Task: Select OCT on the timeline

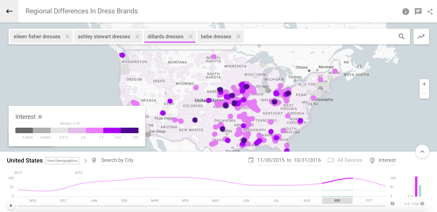Action: pyautogui.click(x=369, y=201)
